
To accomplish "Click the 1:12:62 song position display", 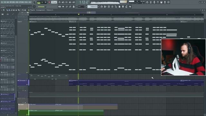I will [x=84, y=2].
